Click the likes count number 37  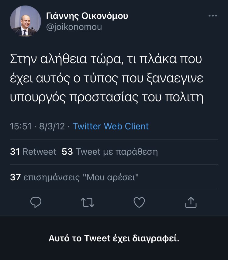click(15, 177)
